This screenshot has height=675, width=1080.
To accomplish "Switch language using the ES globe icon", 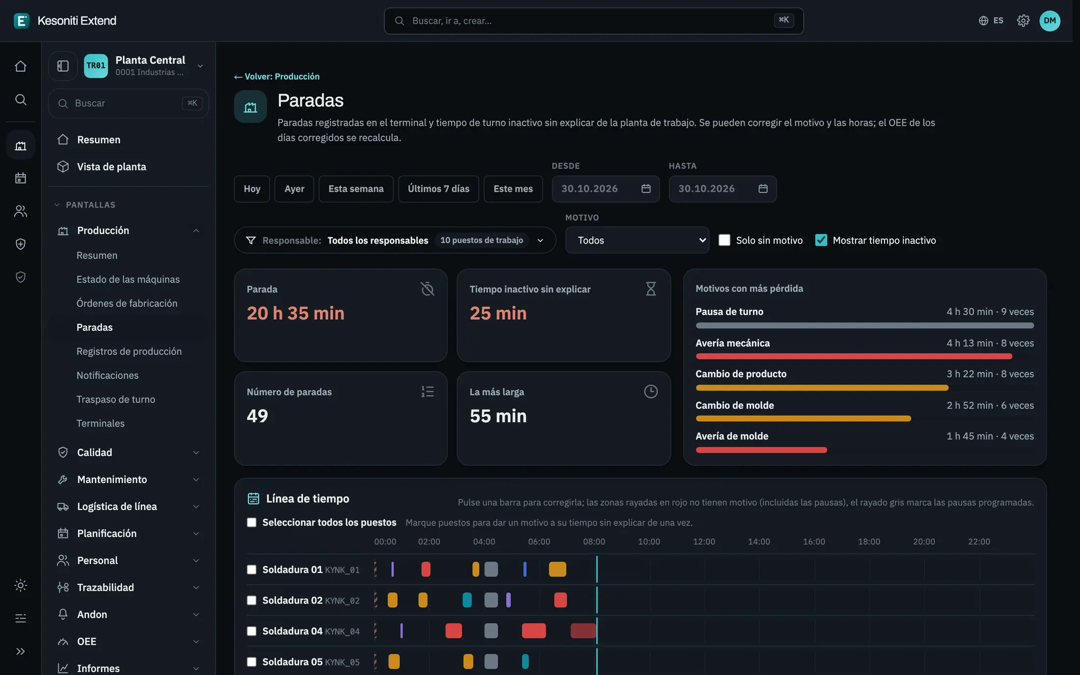I will coord(991,21).
